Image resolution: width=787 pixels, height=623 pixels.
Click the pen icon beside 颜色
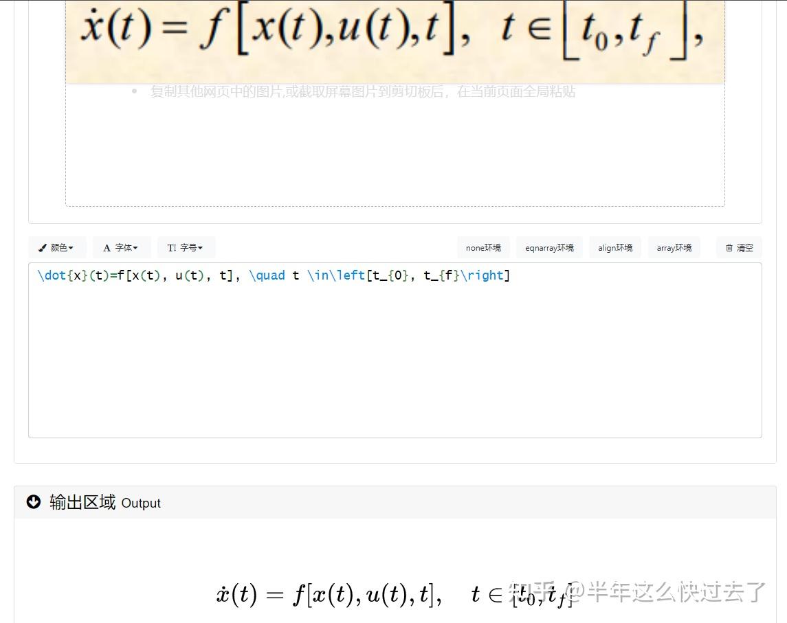click(x=42, y=247)
